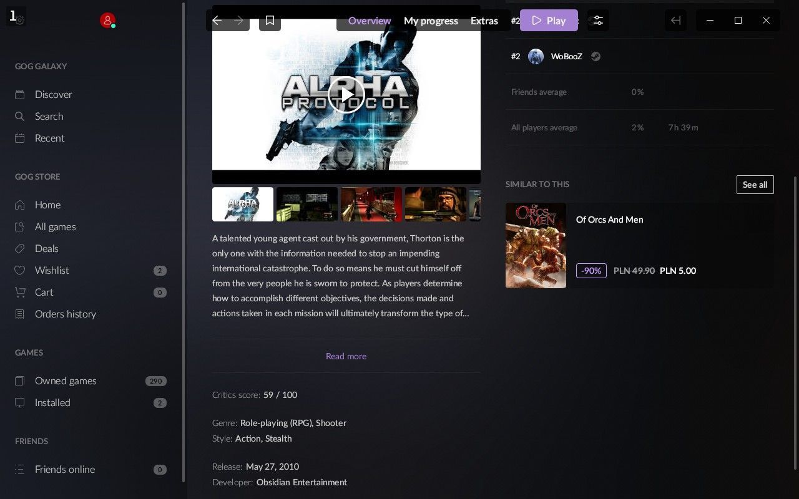Viewport: 799px width, 499px height.
Task: Collapse the right details panel
Action: pyautogui.click(x=675, y=20)
